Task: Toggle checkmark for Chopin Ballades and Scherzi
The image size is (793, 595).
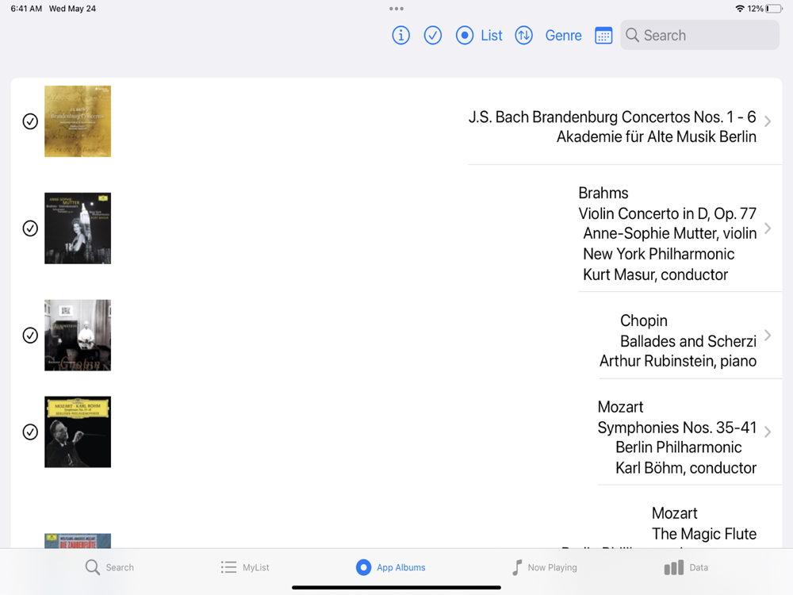Action: 30,336
